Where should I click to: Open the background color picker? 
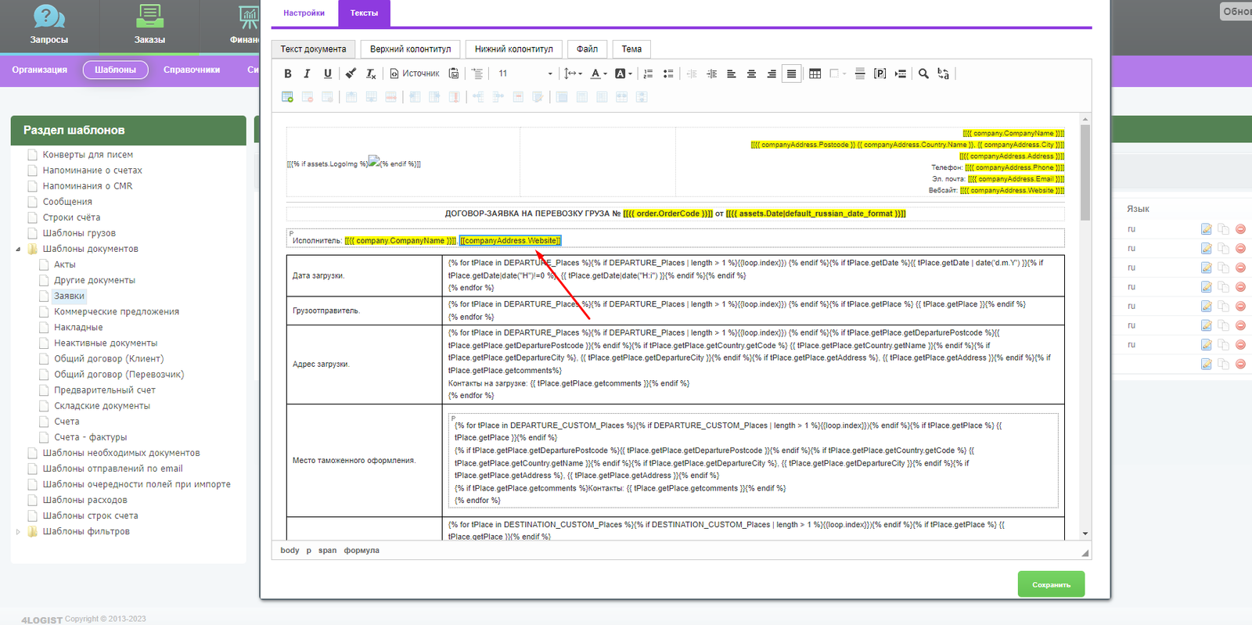click(x=624, y=74)
